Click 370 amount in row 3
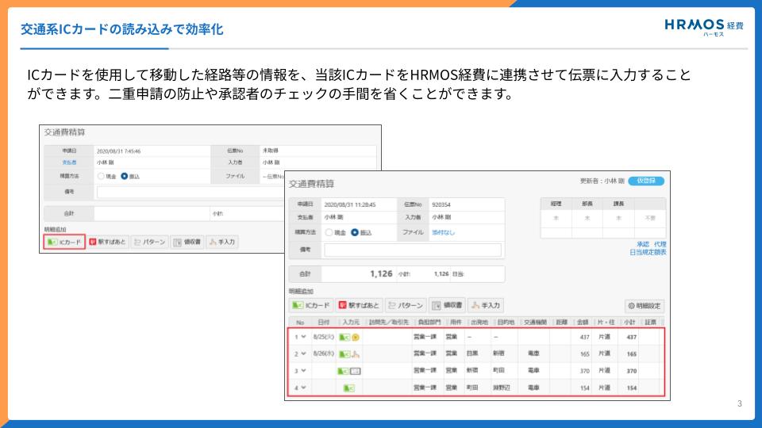 [x=585, y=371]
